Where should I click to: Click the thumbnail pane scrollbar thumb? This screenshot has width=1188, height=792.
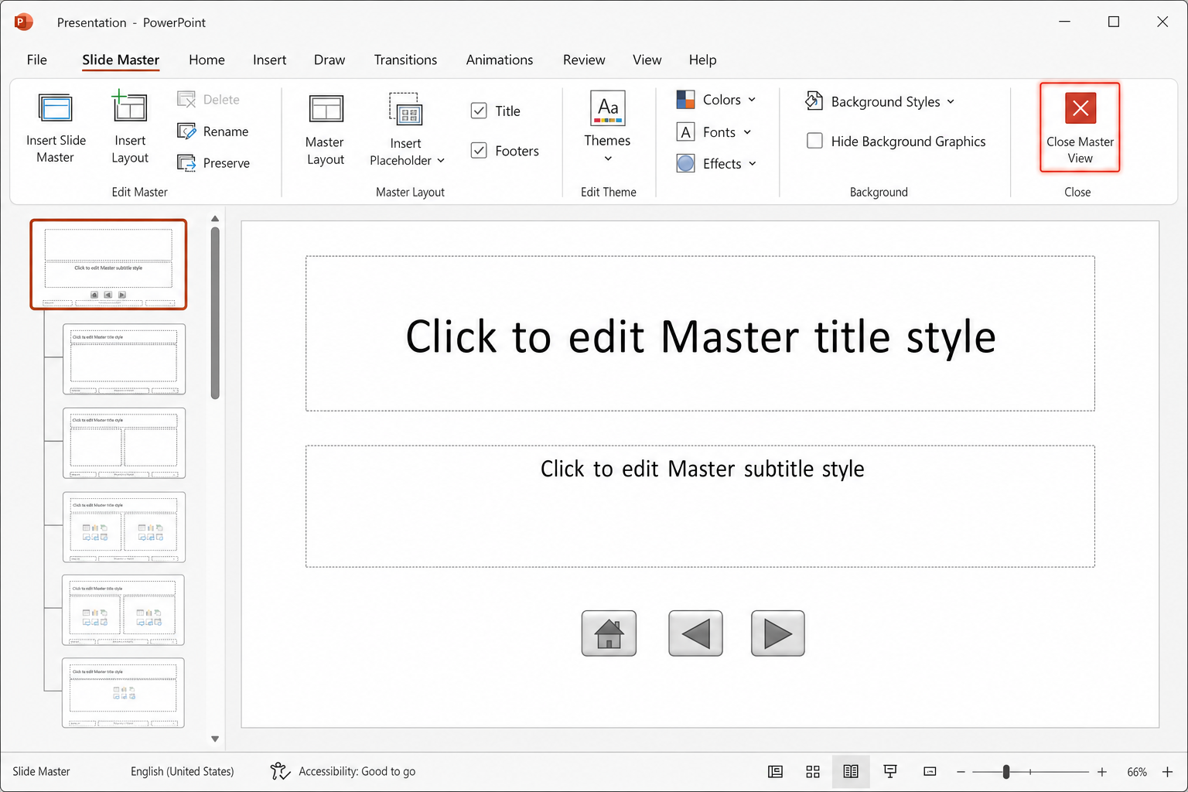(215, 313)
